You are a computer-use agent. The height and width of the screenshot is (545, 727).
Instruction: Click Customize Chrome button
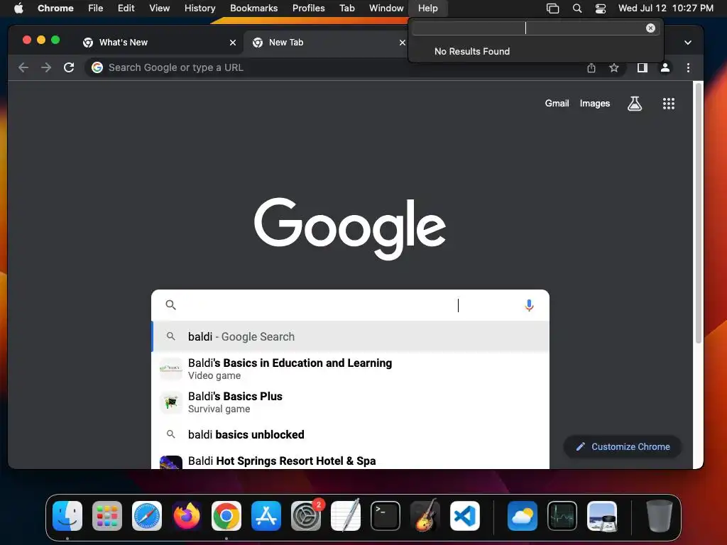coord(622,447)
